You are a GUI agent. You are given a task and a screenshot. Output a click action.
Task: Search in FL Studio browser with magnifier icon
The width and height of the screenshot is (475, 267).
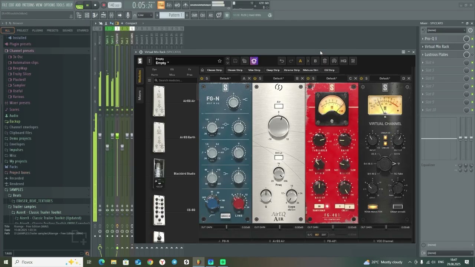(x=87, y=254)
